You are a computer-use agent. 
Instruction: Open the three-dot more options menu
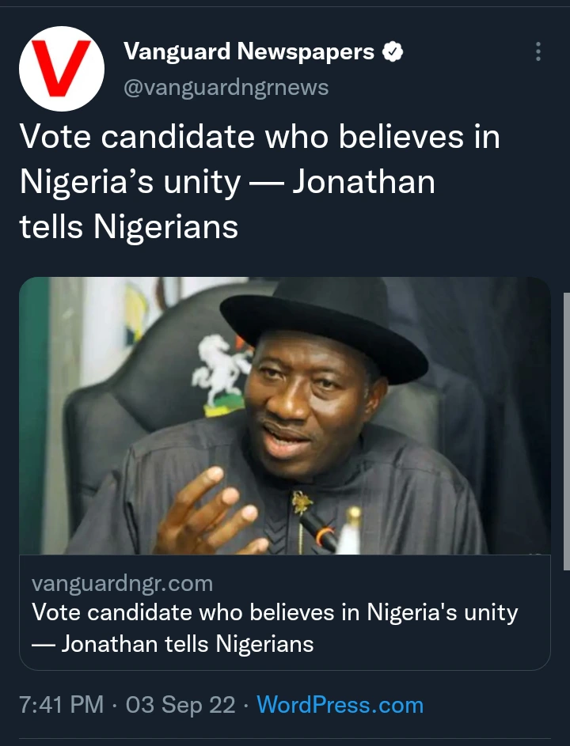pyautogui.click(x=538, y=52)
